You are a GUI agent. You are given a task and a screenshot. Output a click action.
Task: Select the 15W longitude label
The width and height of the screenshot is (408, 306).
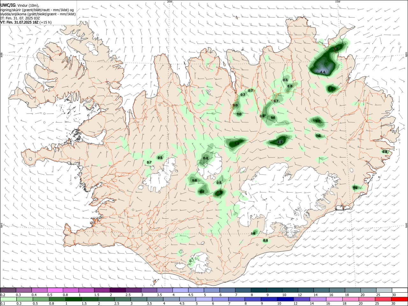pyautogui.click(x=338, y=2)
